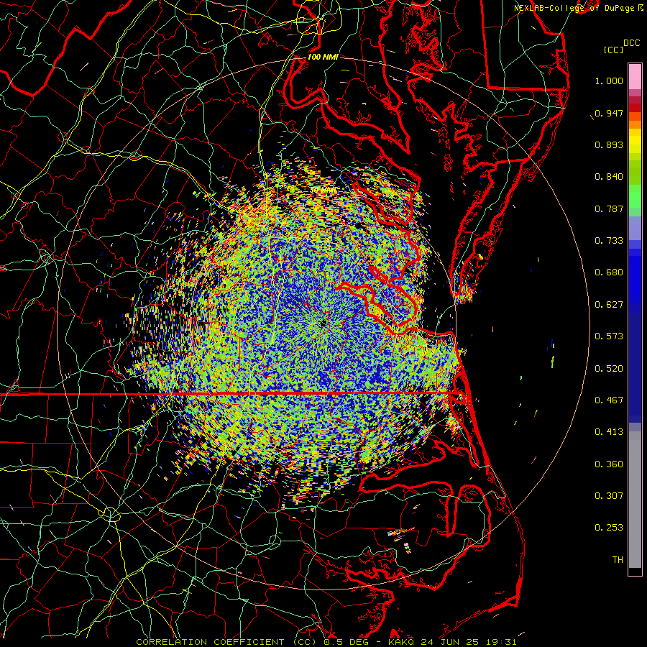Click the 0.787 scale label
This screenshot has width=647, height=647.
pos(609,208)
